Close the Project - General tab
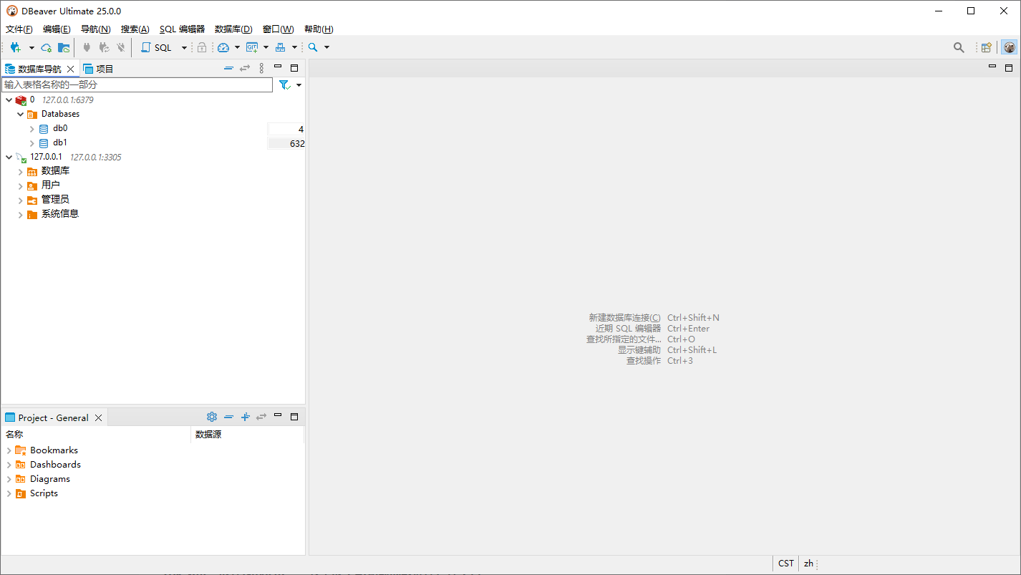The width and height of the screenshot is (1021, 575). 99,417
